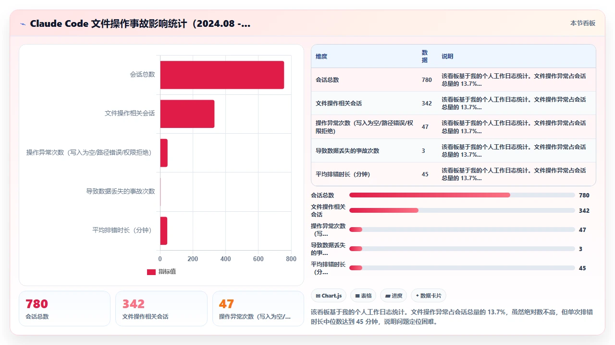Click the summary paragraph about 13.7%
This screenshot has width=615, height=345.
point(452,317)
